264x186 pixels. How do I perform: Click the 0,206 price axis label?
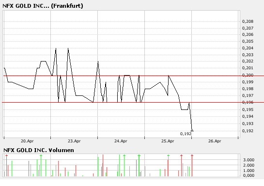click(248, 34)
